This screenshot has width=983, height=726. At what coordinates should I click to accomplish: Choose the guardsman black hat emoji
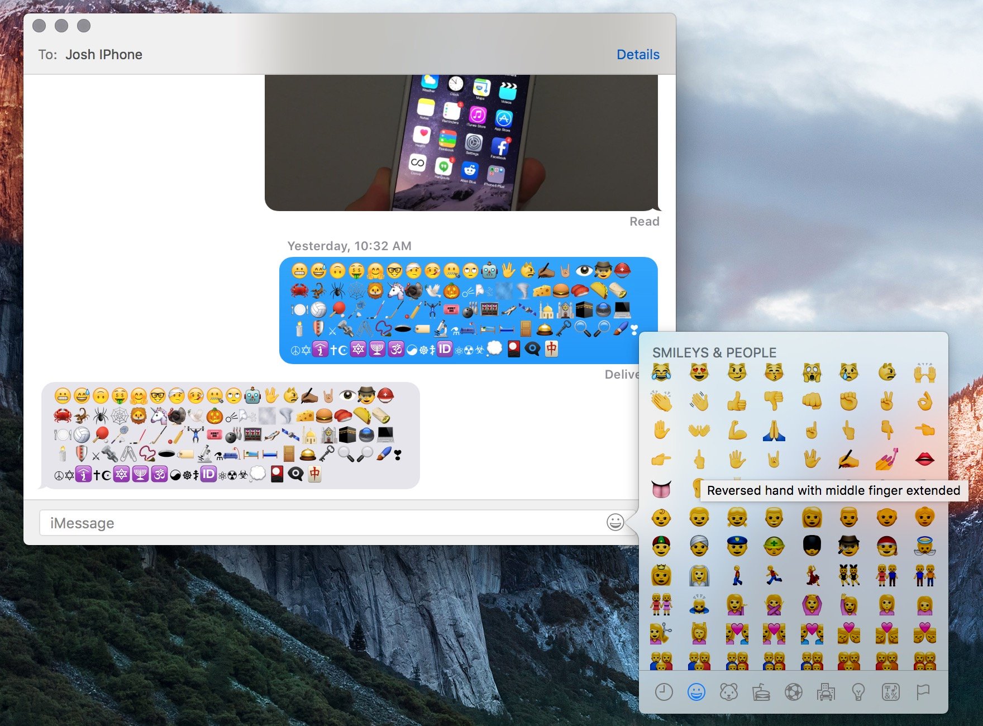click(812, 546)
